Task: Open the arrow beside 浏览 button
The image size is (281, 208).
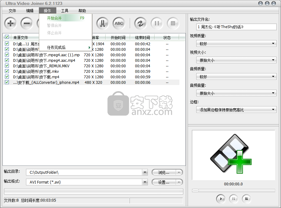Action: point(179,173)
